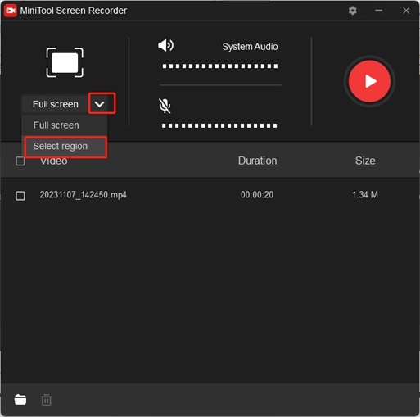
Task: Click the 00:00:20 duration value
Action: click(x=257, y=195)
